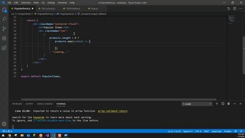
Task: Open File Explorer from the taskbar
Action: click(22, 135)
